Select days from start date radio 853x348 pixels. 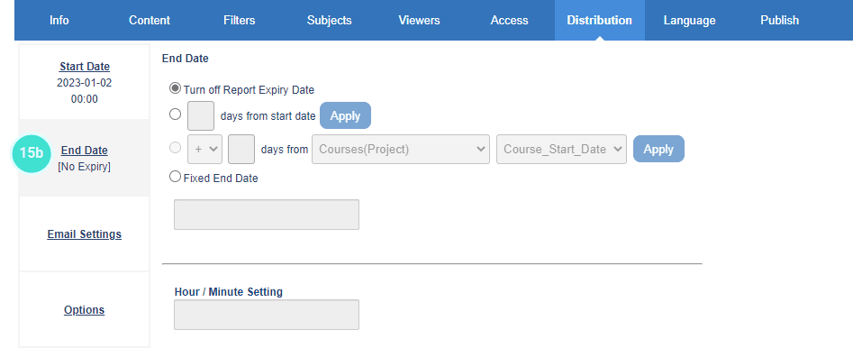click(x=175, y=114)
